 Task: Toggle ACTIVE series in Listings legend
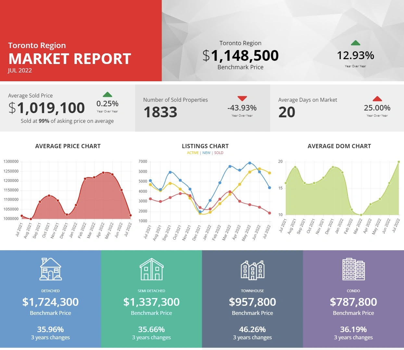pyautogui.click(x=193, y=153)
